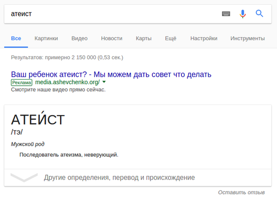Open Инструменты options
The image size is (277, 198).
point(247,38)
